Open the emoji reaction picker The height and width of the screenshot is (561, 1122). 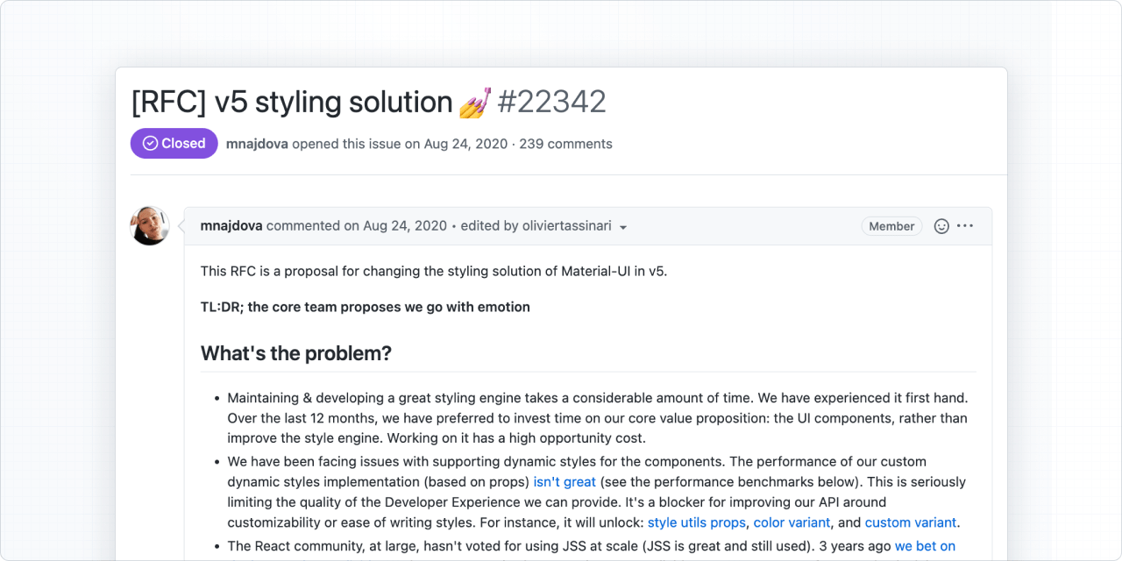click(x=941, y=226)
